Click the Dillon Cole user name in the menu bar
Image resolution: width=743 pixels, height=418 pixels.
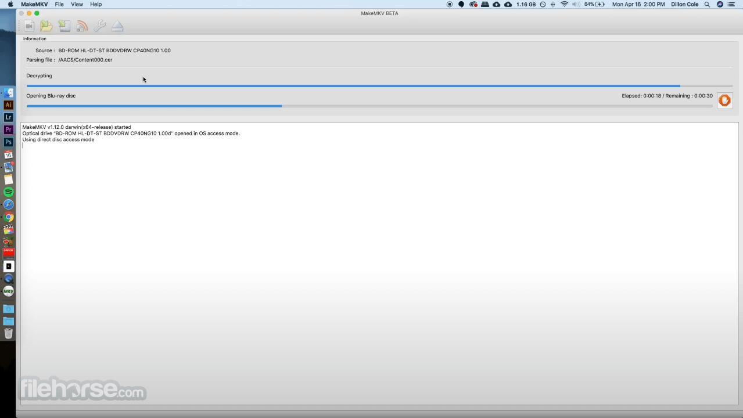684,4
